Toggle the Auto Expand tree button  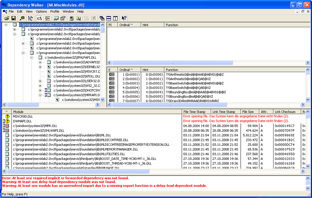click(x=31, y=18)
